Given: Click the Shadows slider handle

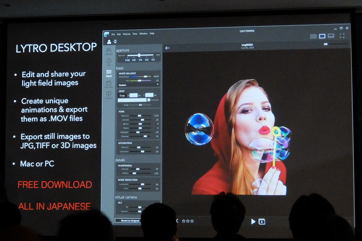Looking at the screenshot, I should [x=145, y=136].
